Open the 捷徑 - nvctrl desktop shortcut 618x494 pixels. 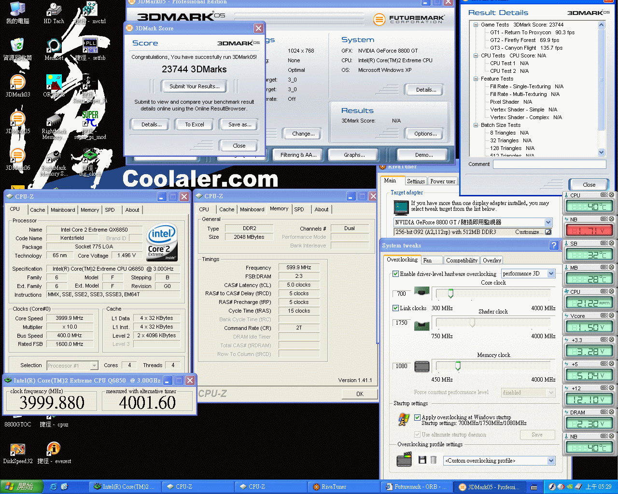(90, 13)
